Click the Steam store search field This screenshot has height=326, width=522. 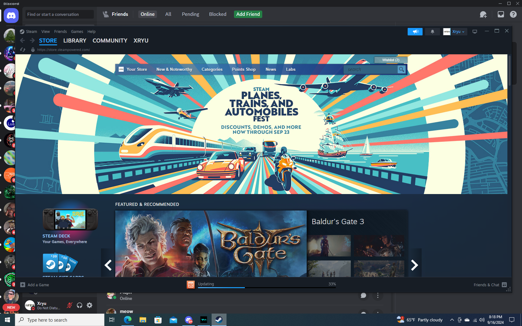click(370, 70)
